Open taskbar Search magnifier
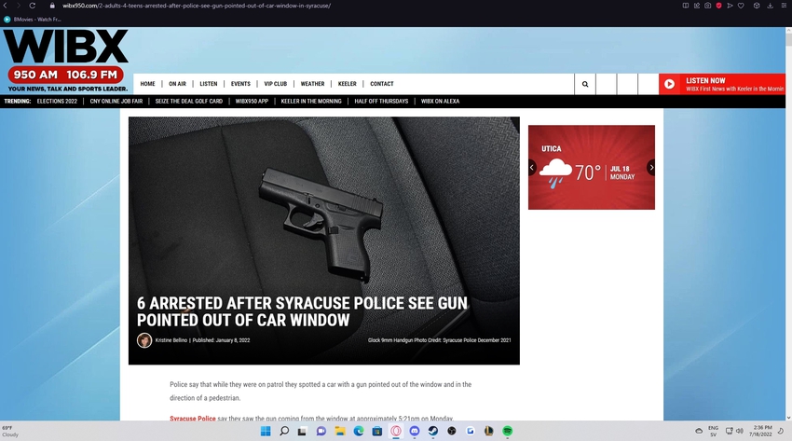 pyautogui.click(x=284, y=431)
